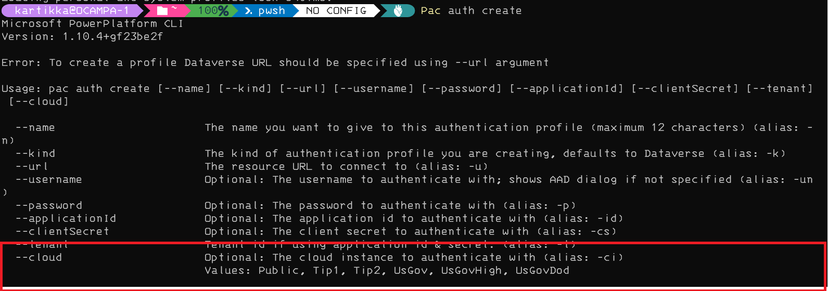
Task: Click the --cloud option in list
Action: [39, 257]
